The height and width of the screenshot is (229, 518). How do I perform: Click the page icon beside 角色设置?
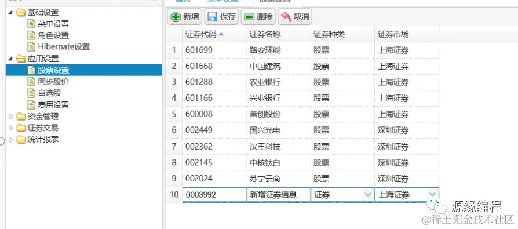[x=31, y=35]
